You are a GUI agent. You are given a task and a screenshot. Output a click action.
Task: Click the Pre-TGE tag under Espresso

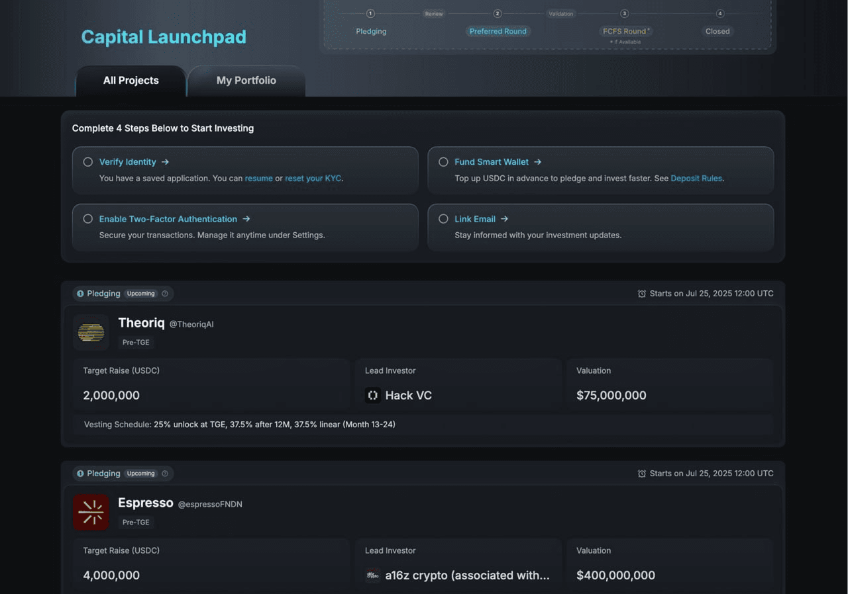(x=136, y=523)
